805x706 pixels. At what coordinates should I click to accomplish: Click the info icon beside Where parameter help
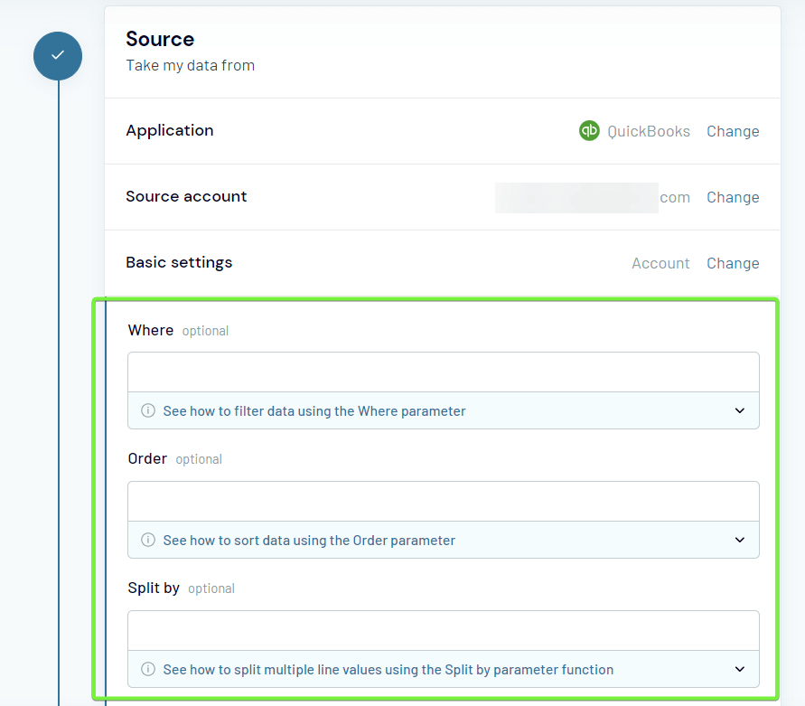[x=147, y=410]
